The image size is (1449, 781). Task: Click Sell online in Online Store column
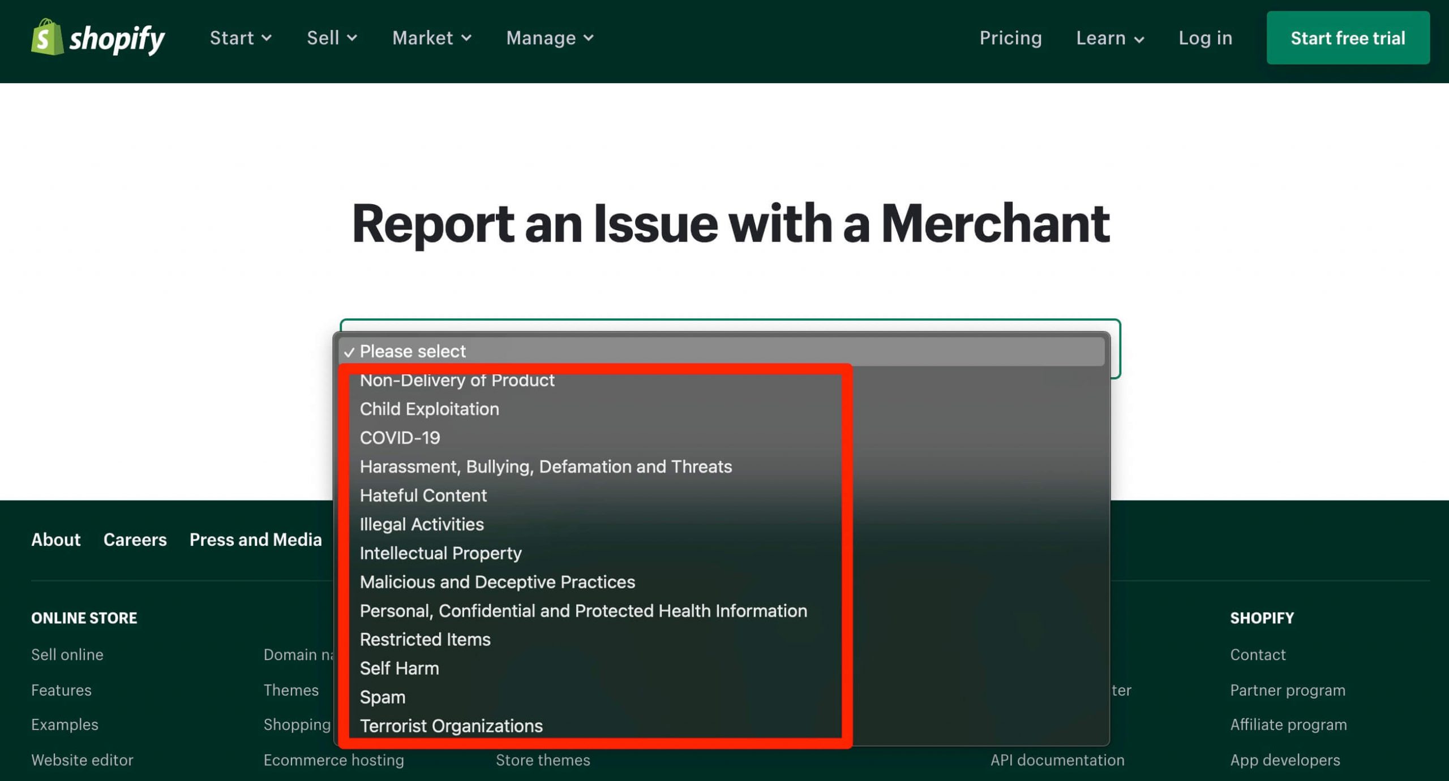(67, 654)
